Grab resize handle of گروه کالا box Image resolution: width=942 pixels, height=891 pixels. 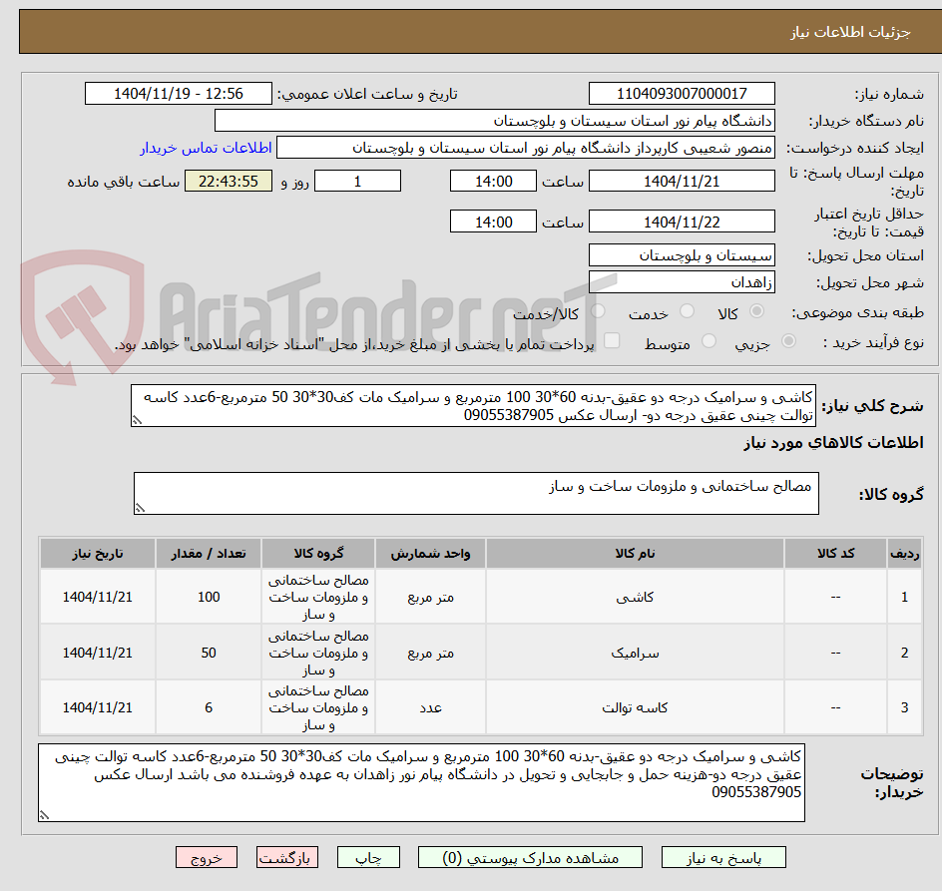coord(140,508)
